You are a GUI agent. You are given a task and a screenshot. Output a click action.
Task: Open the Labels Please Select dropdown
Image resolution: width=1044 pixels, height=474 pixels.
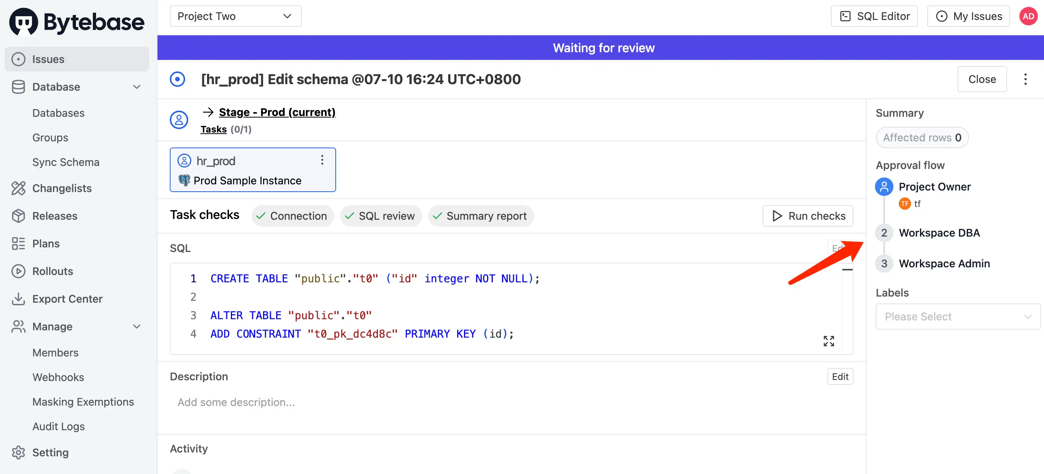click(957, 317)
